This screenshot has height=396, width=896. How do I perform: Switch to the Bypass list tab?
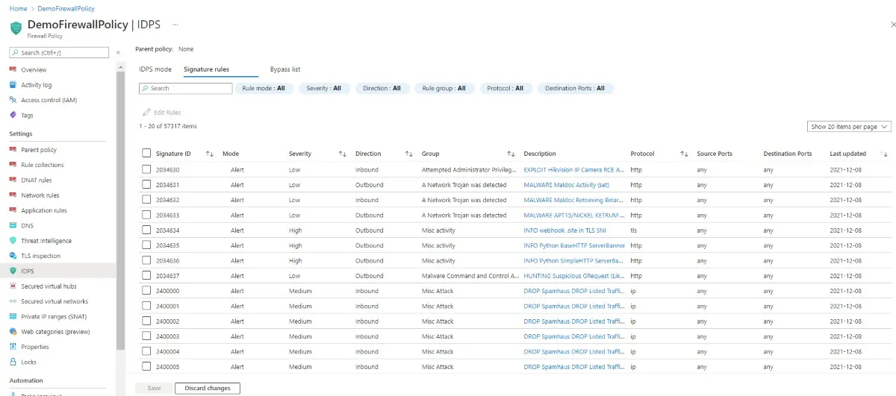pyautogui.click(x=285, y=69)
